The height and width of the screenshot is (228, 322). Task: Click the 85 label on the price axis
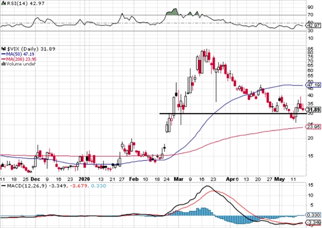[311, 49]
